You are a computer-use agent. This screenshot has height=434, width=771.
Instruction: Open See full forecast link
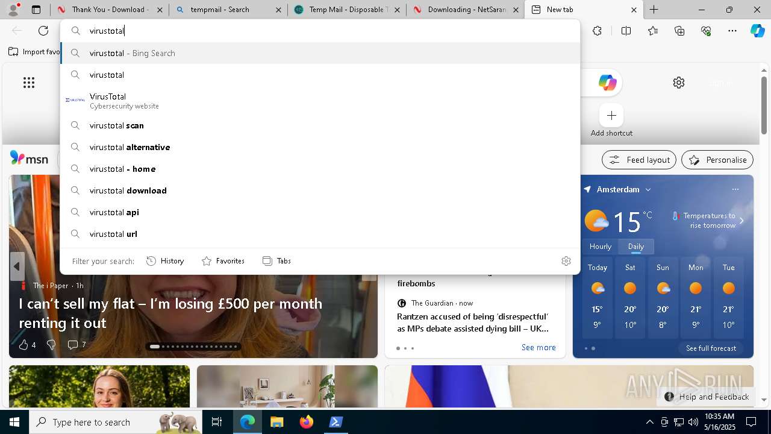click(711, 348)
